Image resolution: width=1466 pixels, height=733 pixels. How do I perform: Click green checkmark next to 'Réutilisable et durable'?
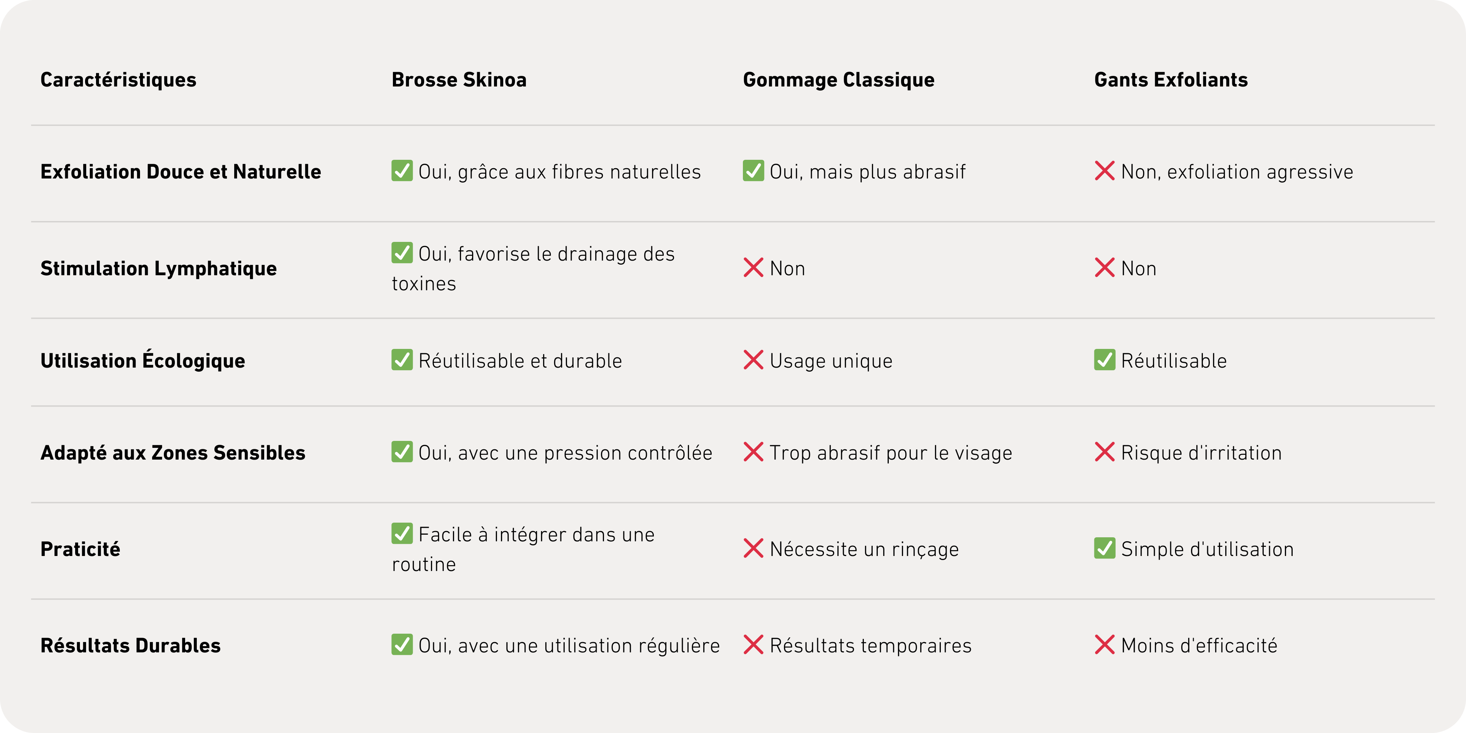point(402,360)
